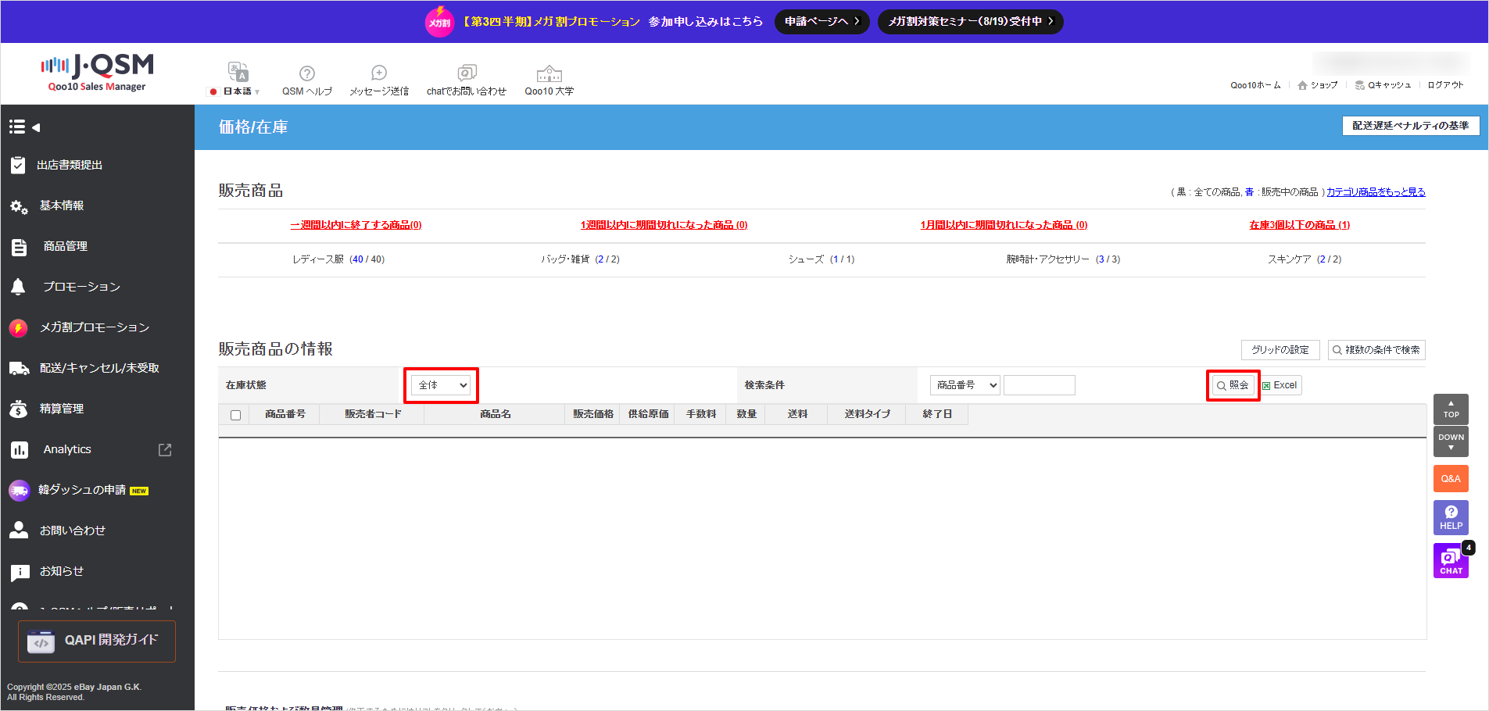Open the 在庫状態 全体 dropdown

[442, 385]
